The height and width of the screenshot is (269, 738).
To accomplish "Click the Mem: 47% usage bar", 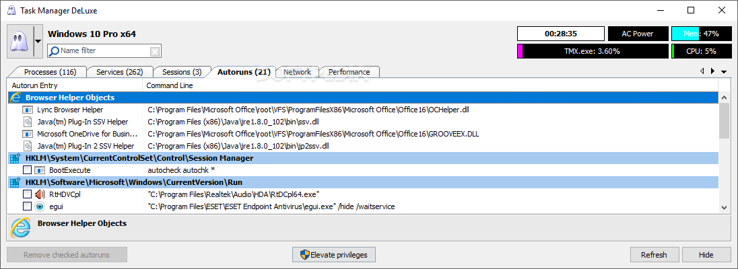I will click(x=701, y=34).
